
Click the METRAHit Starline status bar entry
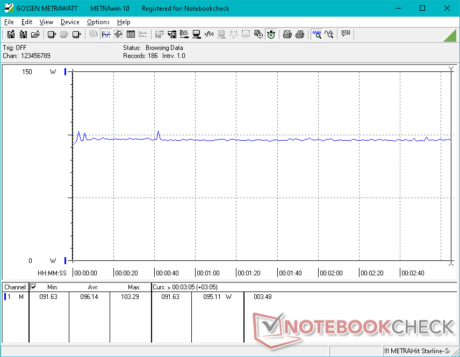[417, 351]
